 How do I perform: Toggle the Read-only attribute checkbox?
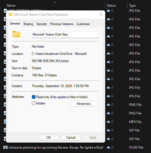(33, 97)
